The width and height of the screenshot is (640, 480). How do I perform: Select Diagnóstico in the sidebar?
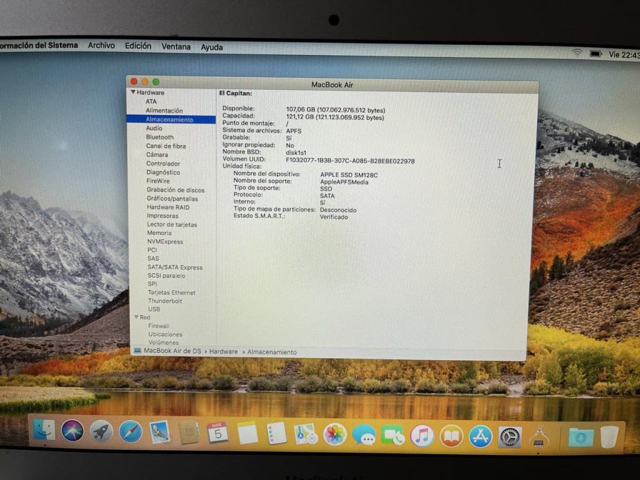(x=163, y=172)
